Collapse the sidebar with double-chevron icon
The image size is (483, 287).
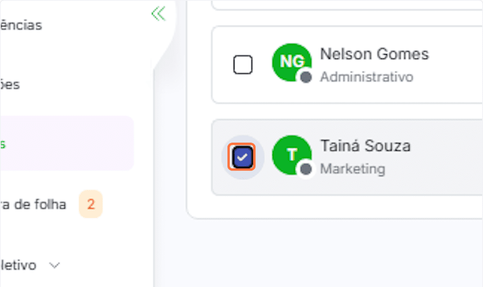[x=158, y=14]
